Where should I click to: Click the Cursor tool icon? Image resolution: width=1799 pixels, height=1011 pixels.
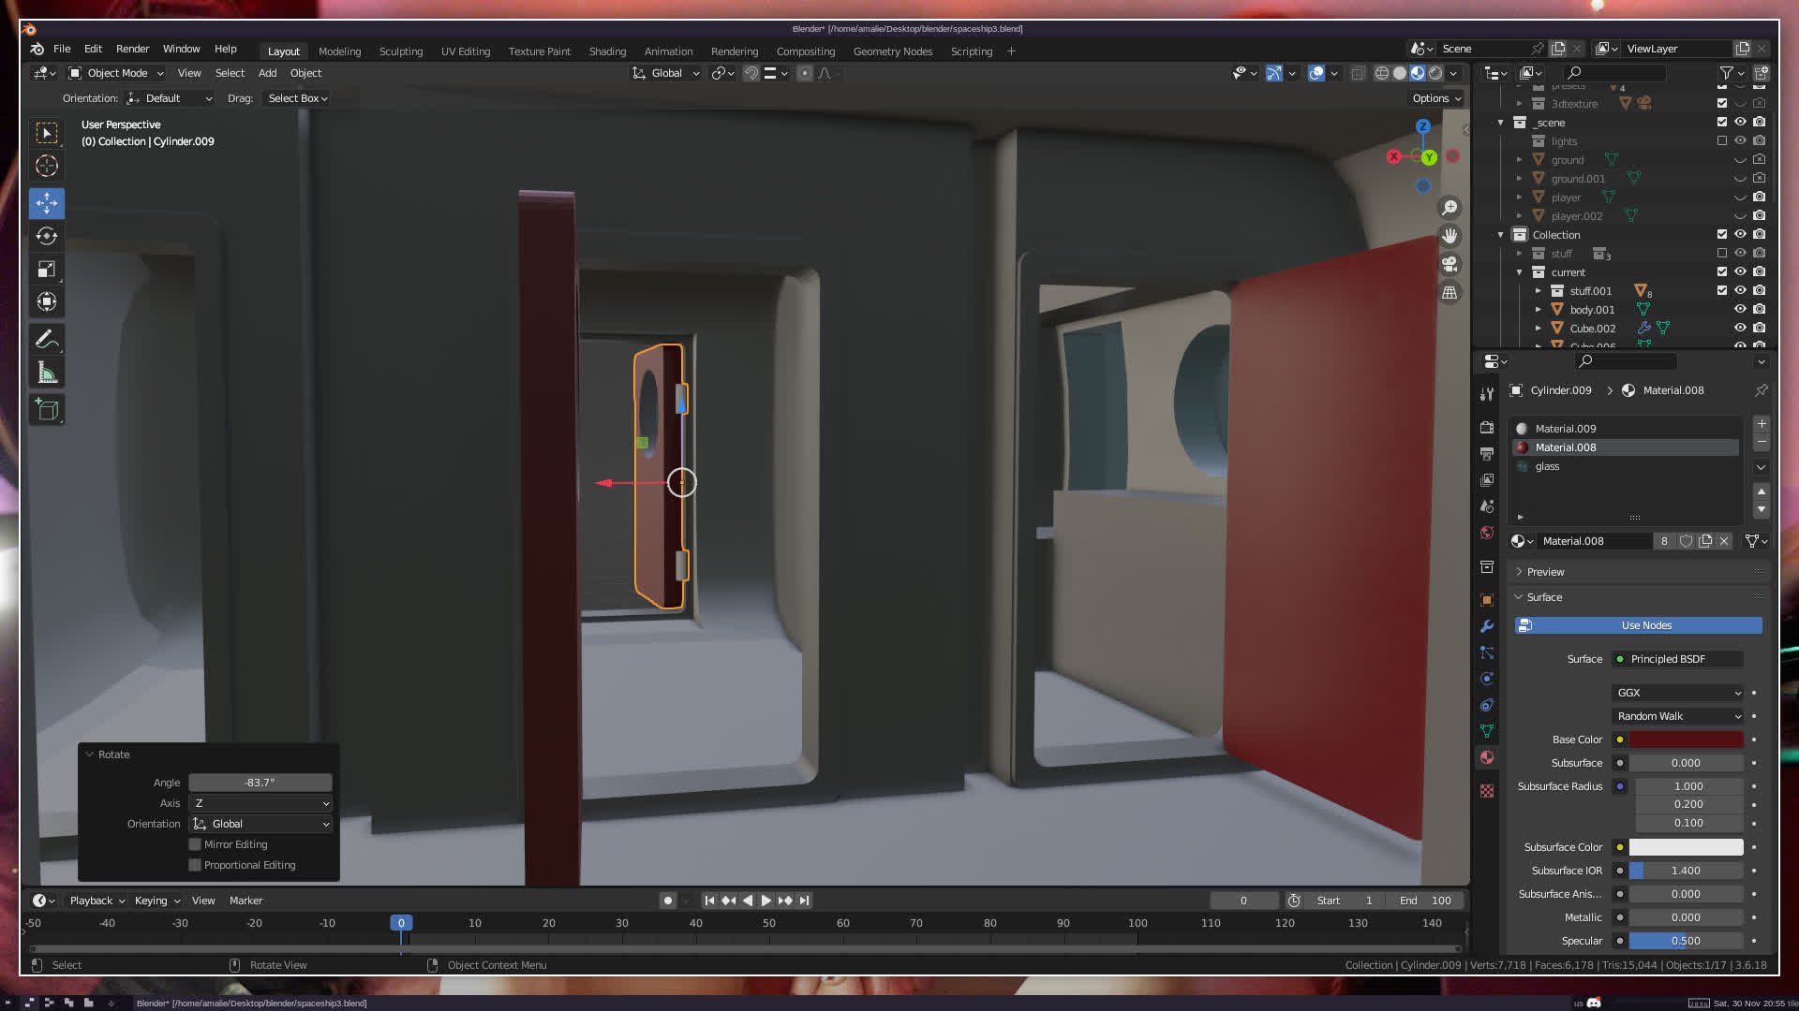tap(47, 167)
